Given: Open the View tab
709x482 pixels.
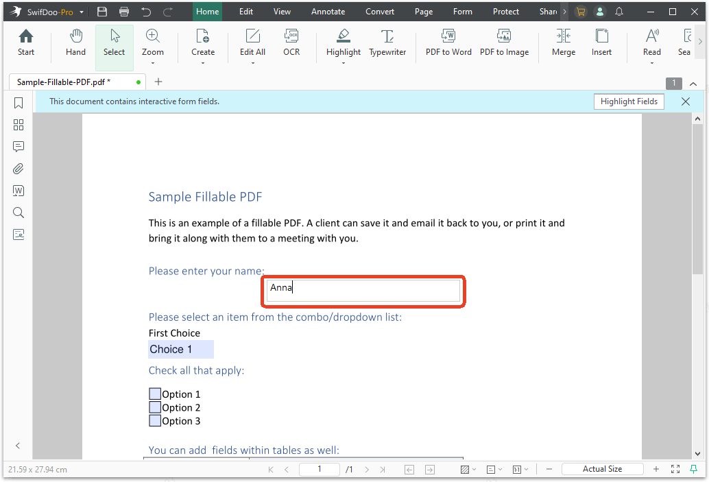Looking at the screenshot, I should [282, 12].
